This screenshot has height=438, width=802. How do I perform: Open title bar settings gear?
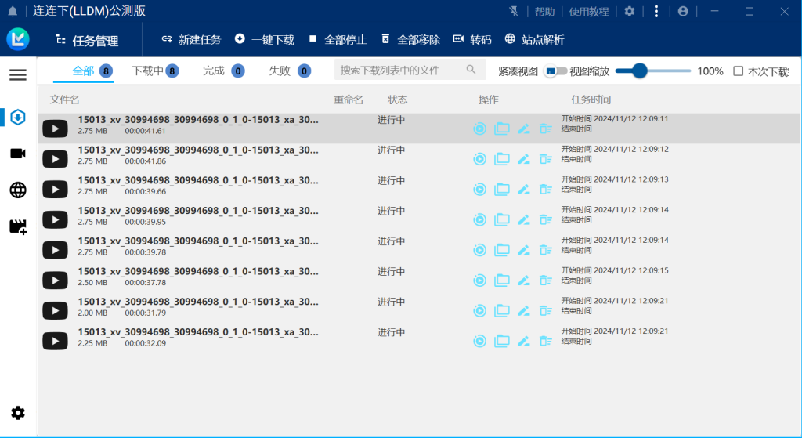pos(630,11)
